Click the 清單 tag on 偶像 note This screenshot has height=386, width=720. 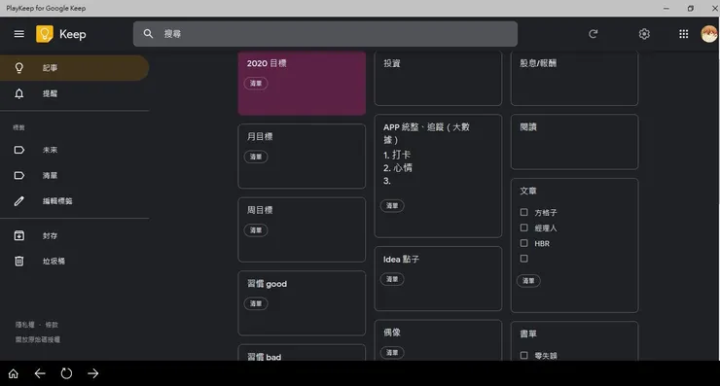[x=392, y=353]
